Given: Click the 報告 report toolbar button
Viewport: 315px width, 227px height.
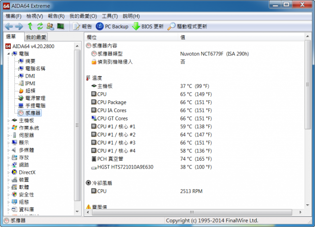Looking at the screenshot, I should coord(82,27).
